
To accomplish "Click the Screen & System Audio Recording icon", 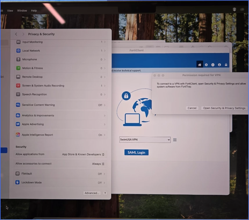I will pos(18,86).
